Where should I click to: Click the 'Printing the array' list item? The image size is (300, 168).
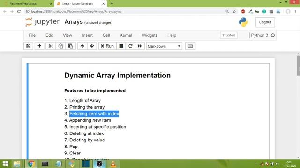pos(87,107)
